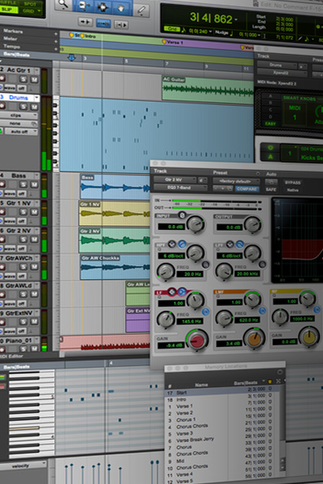The height and width of the screenshot is (484, 323).
Task: Click LF frequency field 145.6 Hz
Action: 190,321
